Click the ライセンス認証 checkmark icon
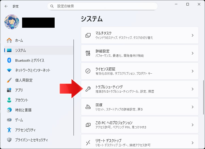 tap(88, 71)
